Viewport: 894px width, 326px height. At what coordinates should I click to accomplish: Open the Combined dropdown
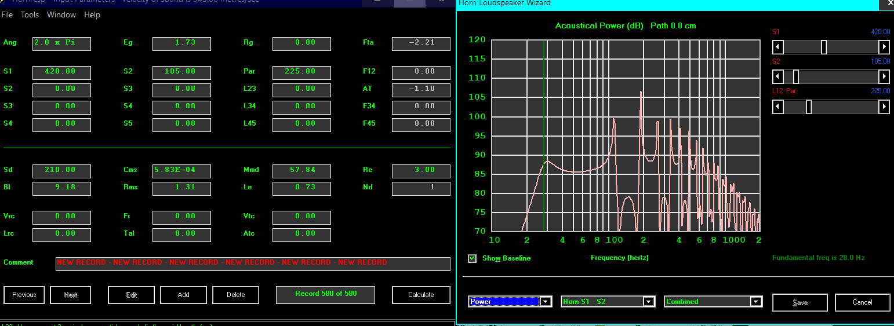(755, 302)
